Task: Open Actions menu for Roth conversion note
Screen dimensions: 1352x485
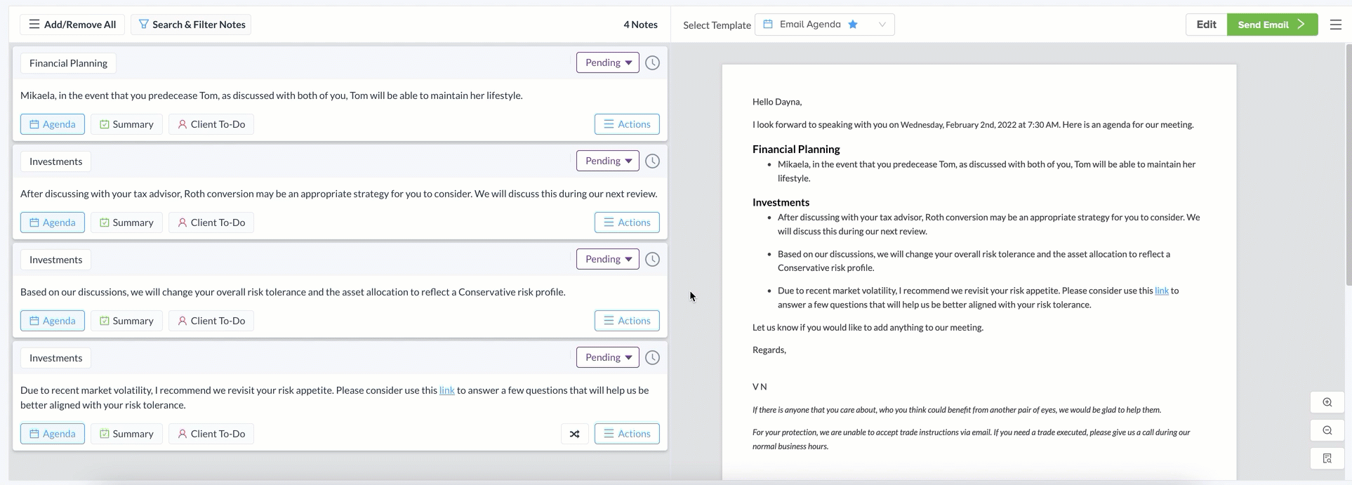Action: (627, 222)
